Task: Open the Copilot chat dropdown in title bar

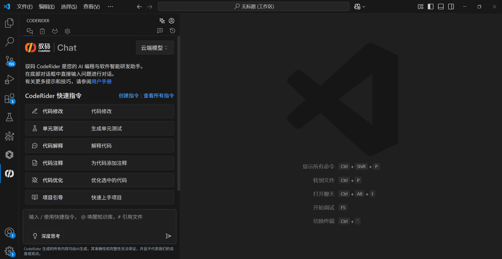Action: coord(360,7)
